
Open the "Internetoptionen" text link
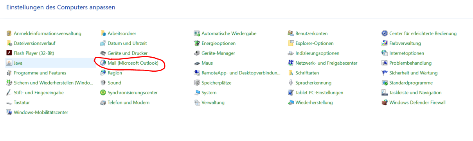coord(406,53)
